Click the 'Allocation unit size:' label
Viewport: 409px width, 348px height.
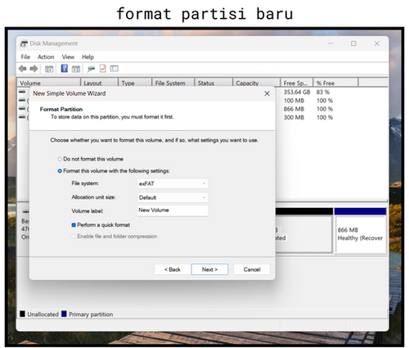click(x=93, y=197)
